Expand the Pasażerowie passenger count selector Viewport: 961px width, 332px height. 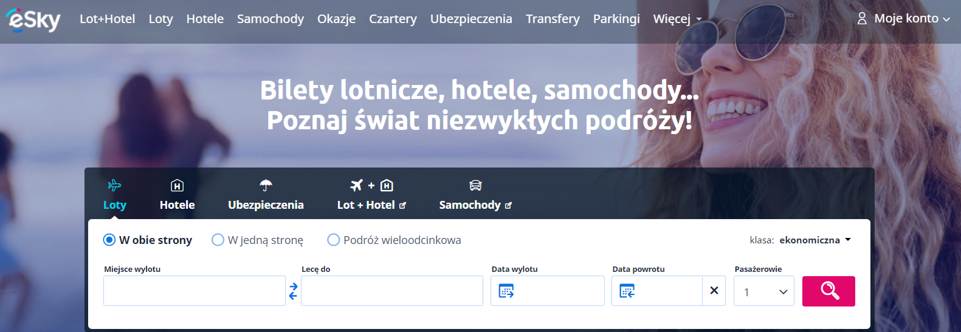click(x=763, y=291)
